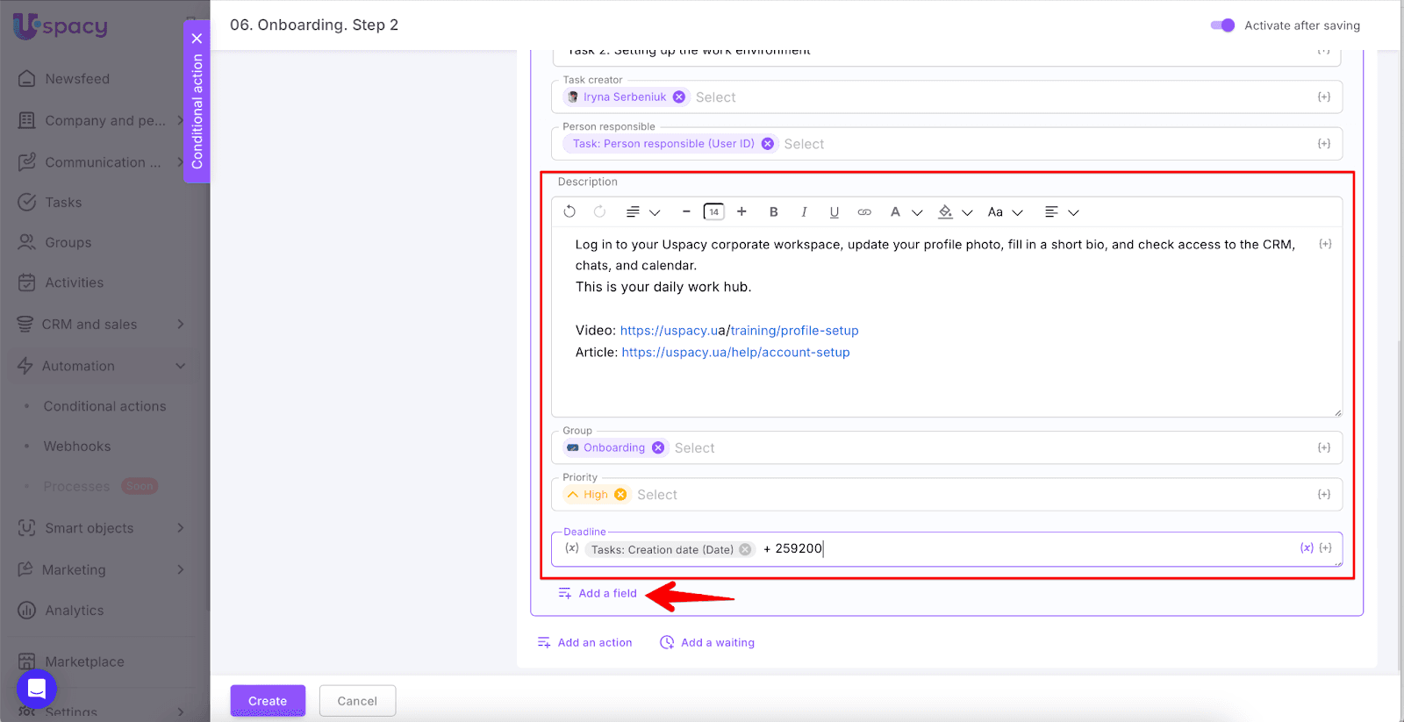Apply underline formatting in editor
The width and height of the screenshot is (1404, 722).
pos(834,211)
